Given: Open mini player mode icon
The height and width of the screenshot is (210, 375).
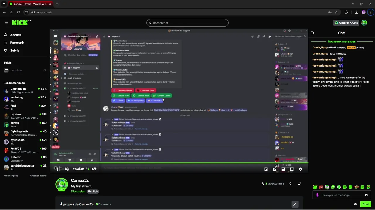Looking at the screenshot, I should coord(266,169).
